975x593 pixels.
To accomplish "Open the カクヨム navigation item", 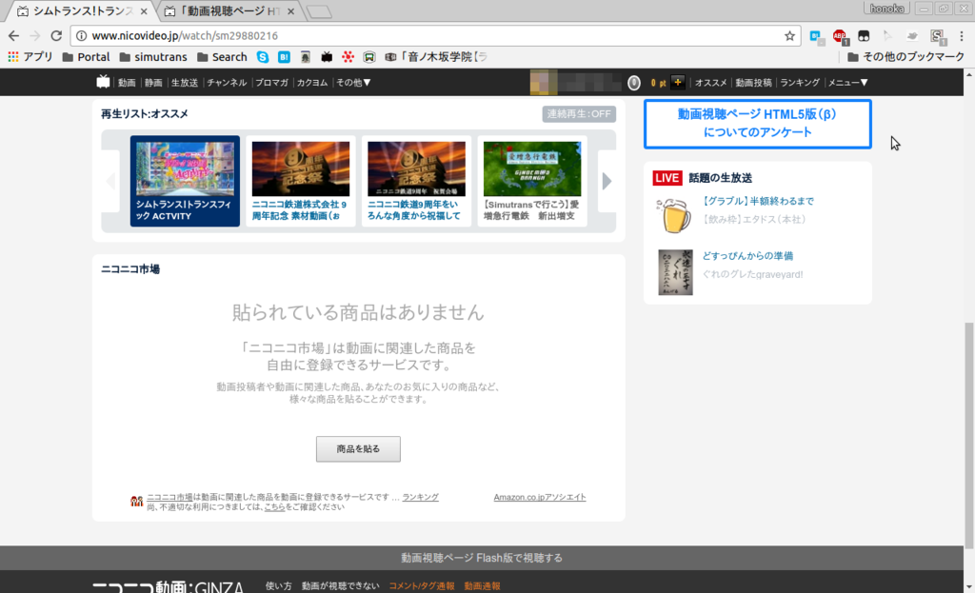I will (312, 82).
